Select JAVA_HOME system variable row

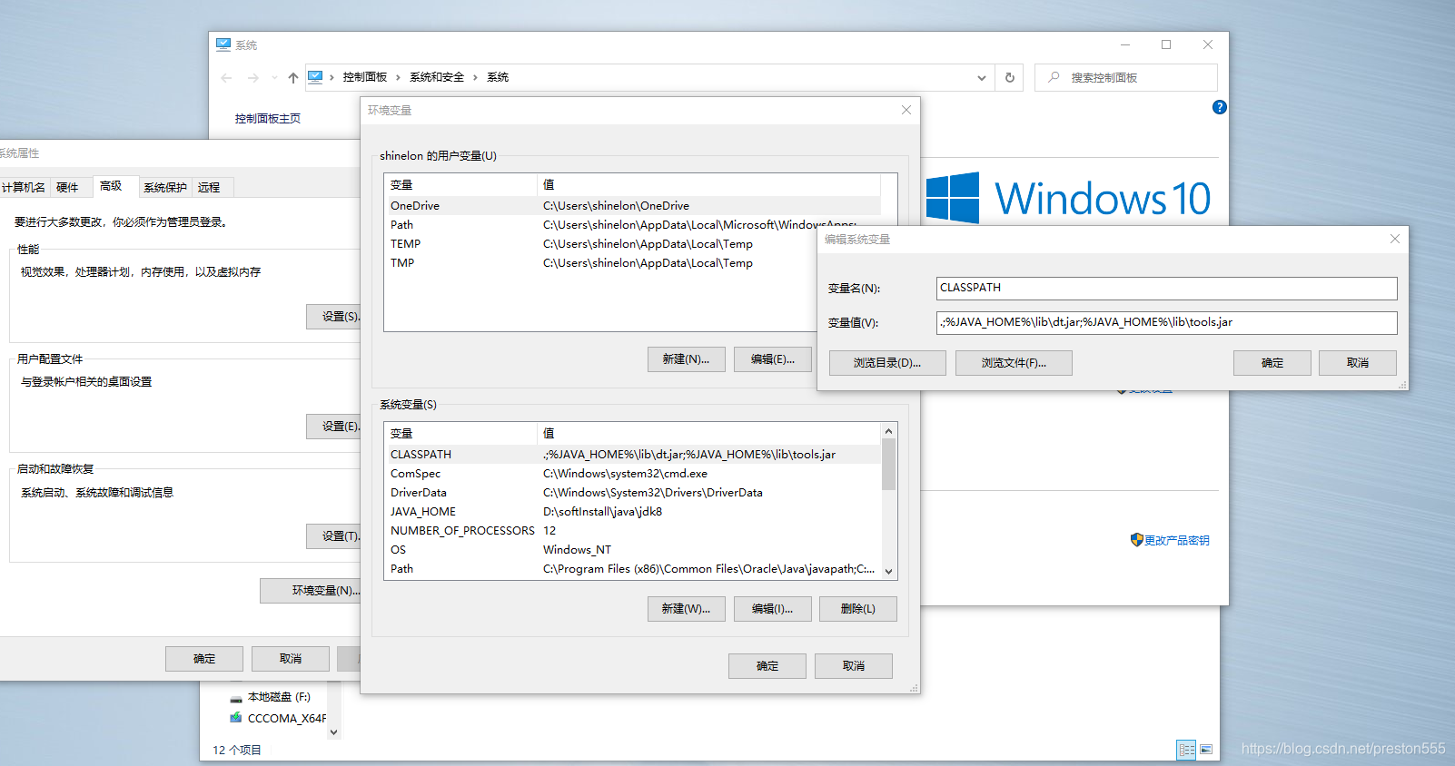coord(633,512)
